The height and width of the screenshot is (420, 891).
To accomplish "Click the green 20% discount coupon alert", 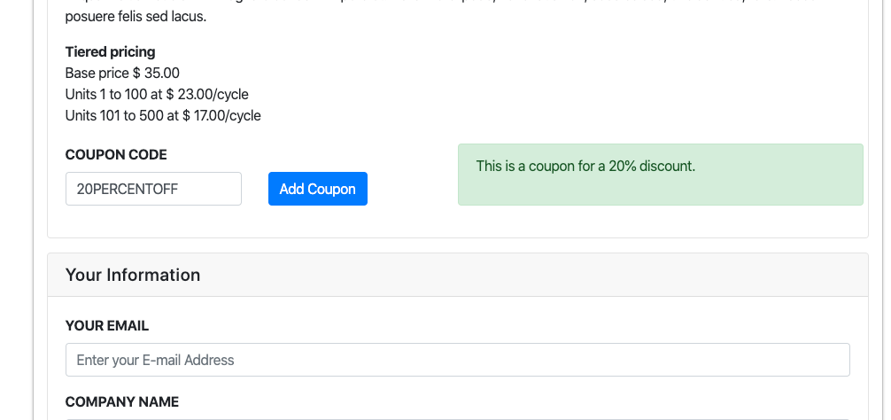I will (x=661, y=175).
